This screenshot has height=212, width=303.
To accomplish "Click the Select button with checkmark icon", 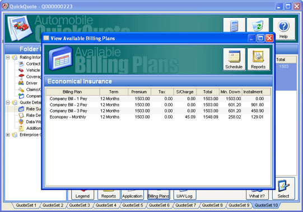I will (283, 189).
